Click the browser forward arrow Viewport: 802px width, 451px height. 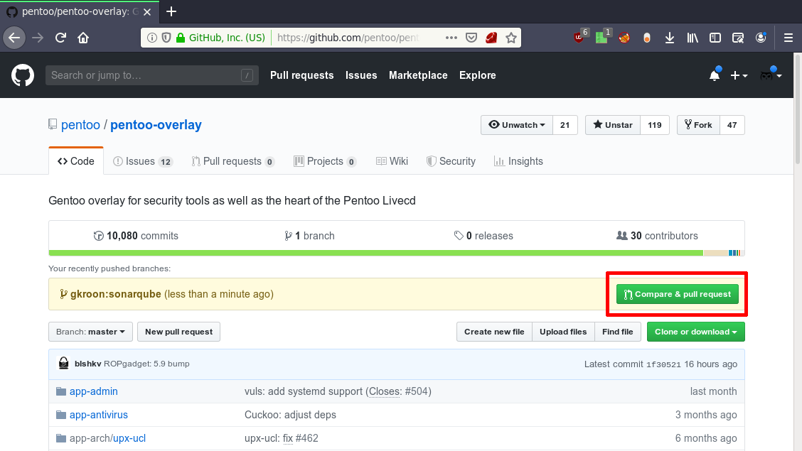38,38
